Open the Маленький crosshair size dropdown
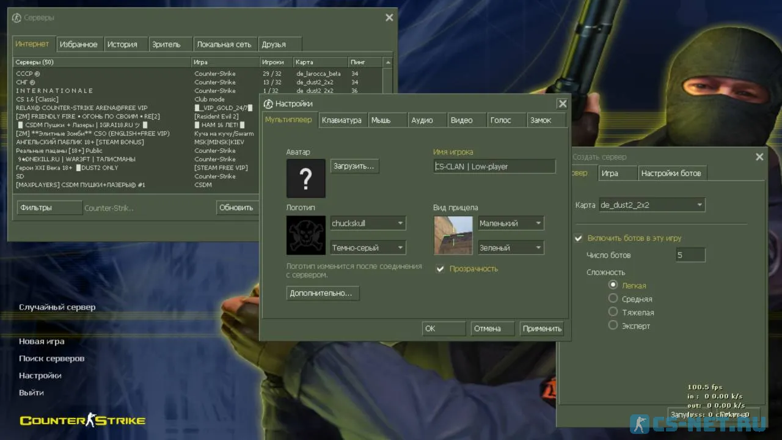This screenshot has height=440, width=782. 511,223
